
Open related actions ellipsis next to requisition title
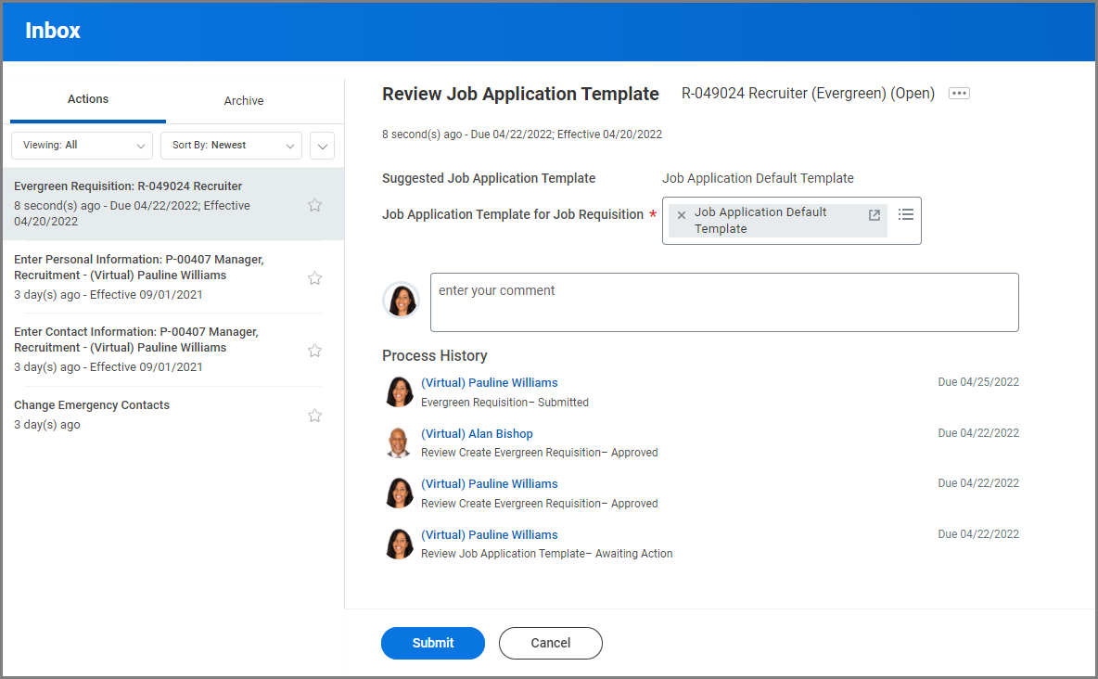959,94
